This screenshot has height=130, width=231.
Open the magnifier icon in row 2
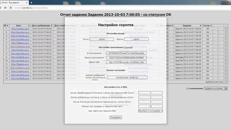click(x=218, y=32)
